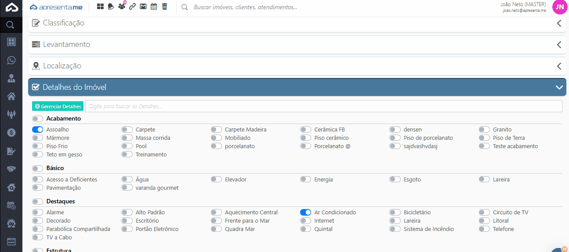Screen dimensions: 569x252
Task: Open the calendar icon in top toolbar
Action: (154, 7)
